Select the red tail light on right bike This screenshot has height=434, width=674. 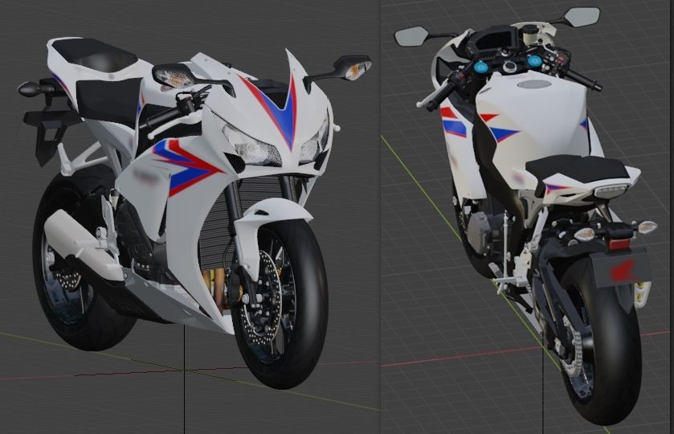pos(618,245)
